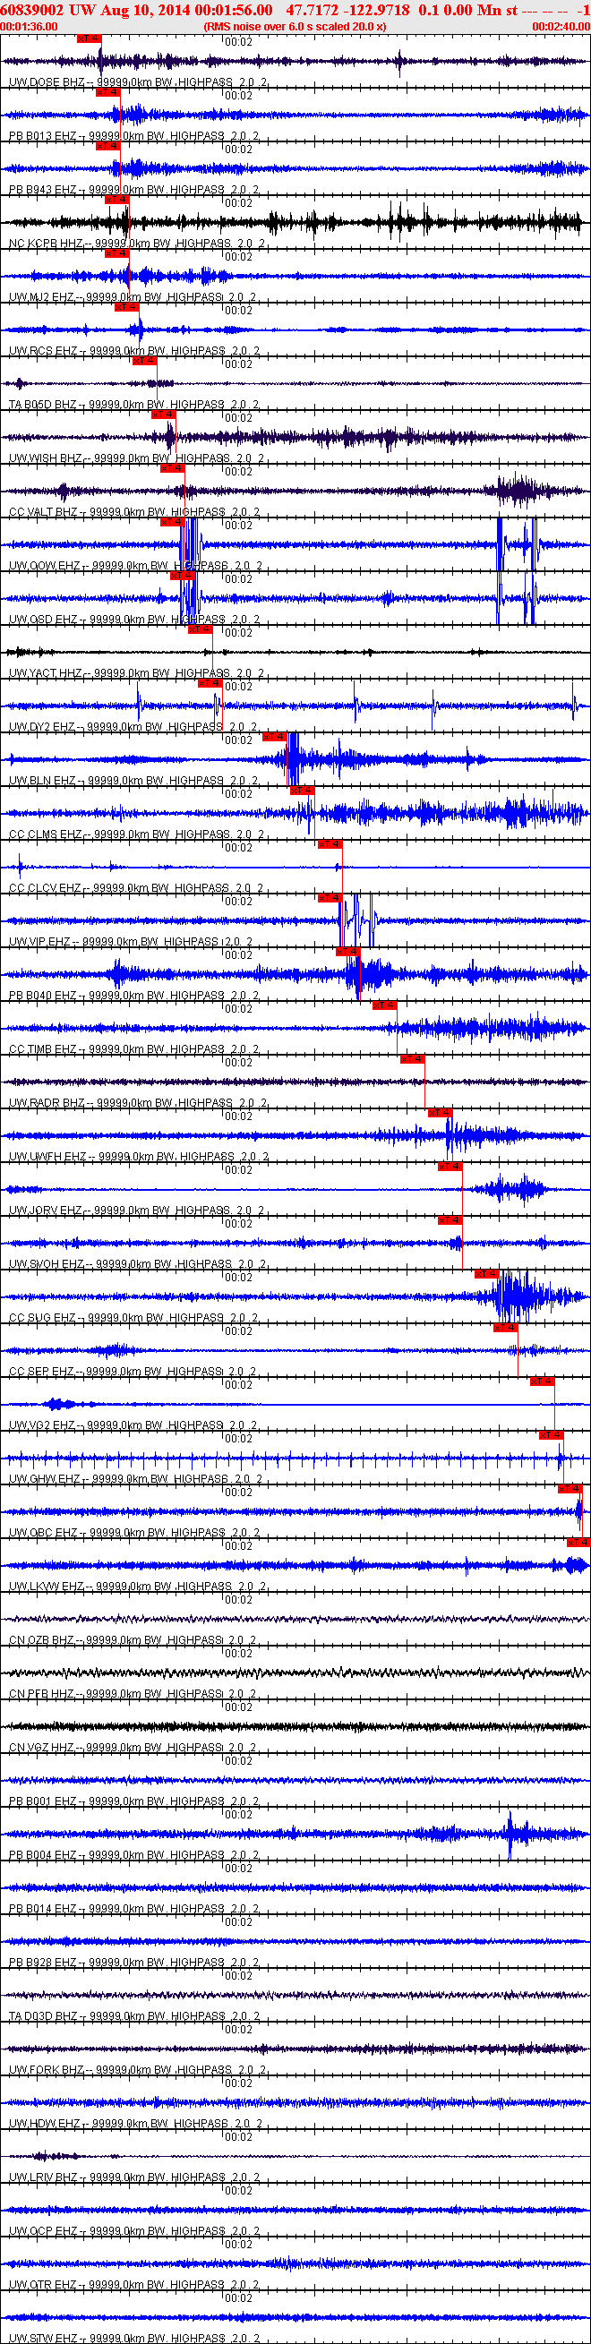
Task: Click the red pick marker on the CC.CLCV trace
Action: (330, 843)
